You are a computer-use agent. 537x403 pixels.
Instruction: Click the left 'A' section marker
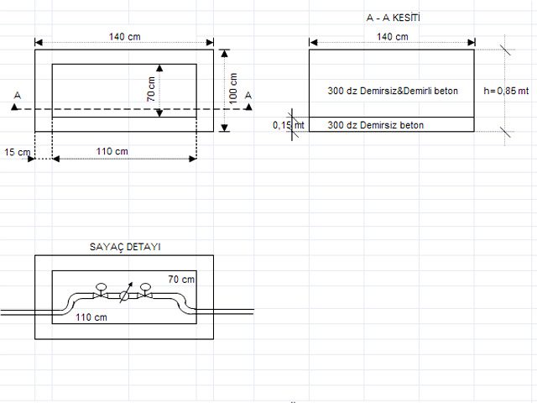coord(17,97)
